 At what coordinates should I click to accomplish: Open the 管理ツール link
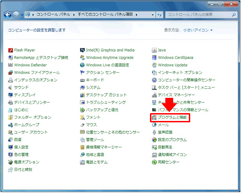pyautogui.click(x=95, y=140)
